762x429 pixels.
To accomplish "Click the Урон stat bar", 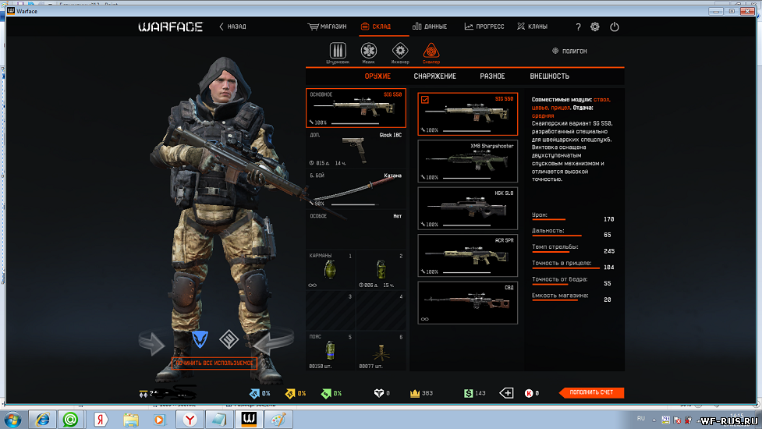I will tap(548, 220).
